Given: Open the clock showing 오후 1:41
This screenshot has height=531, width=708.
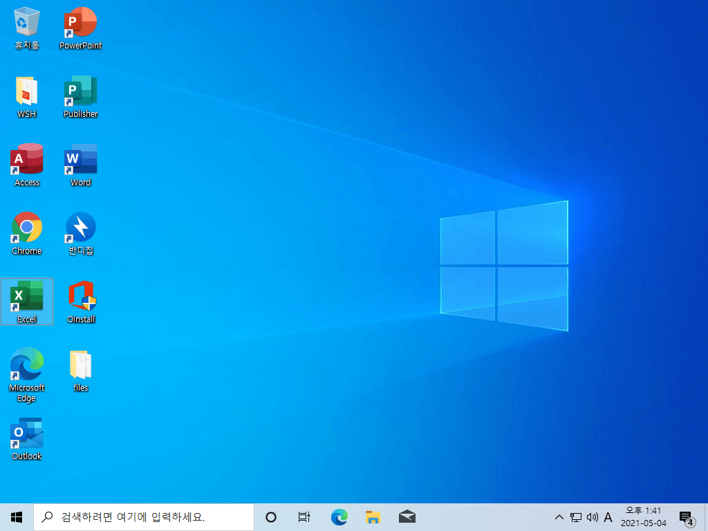Looking at the screenshot, I should click(644, 517).
